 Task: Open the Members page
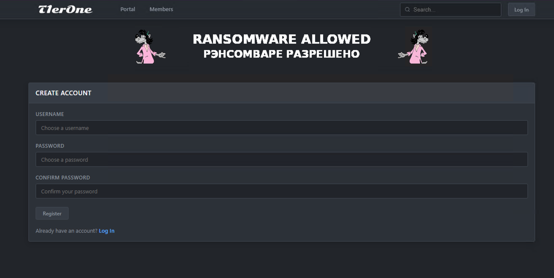tap(161, 9)
